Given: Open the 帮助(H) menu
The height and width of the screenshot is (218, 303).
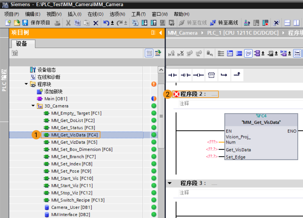Looking at the screenshot, I should [181, 14].
